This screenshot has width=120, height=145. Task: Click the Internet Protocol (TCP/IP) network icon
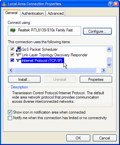coord(19,60)
